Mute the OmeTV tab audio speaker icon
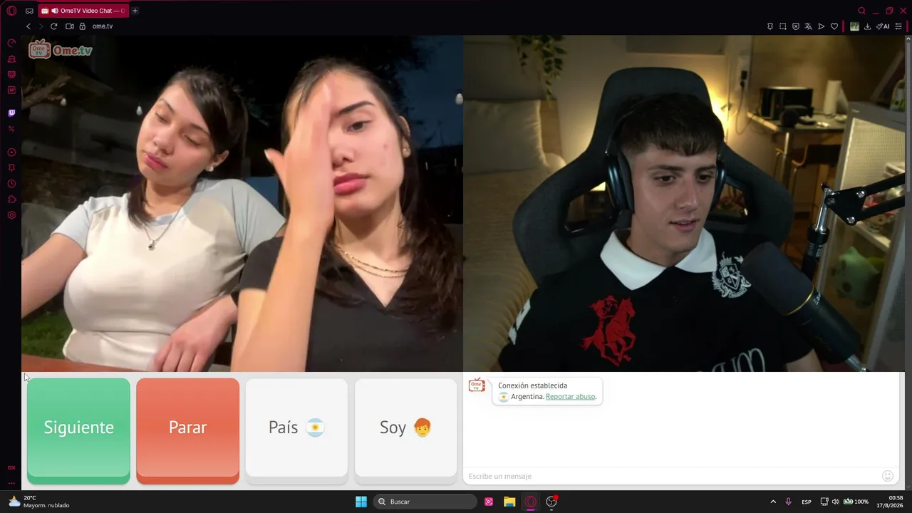The height and width of the screenshot is (513, 912). pos(55,11)
